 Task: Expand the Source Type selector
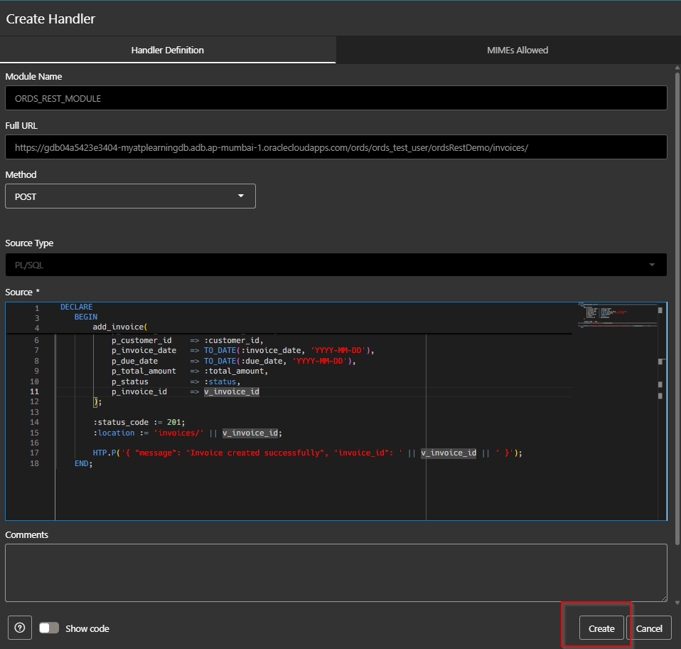pos(335,264)
